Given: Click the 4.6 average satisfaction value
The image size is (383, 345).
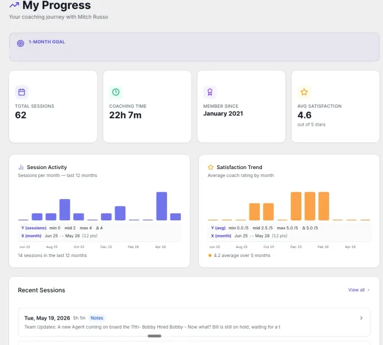Looking at the screenshot, I should 304,115.
